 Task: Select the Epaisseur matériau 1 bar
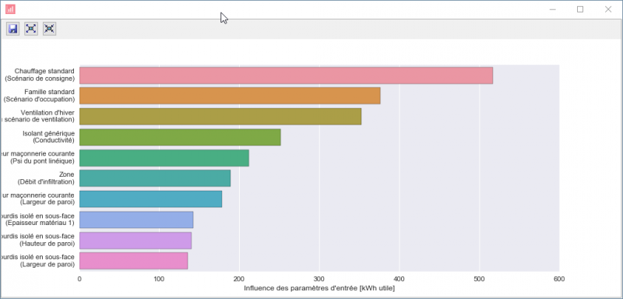tap(136, 220)
